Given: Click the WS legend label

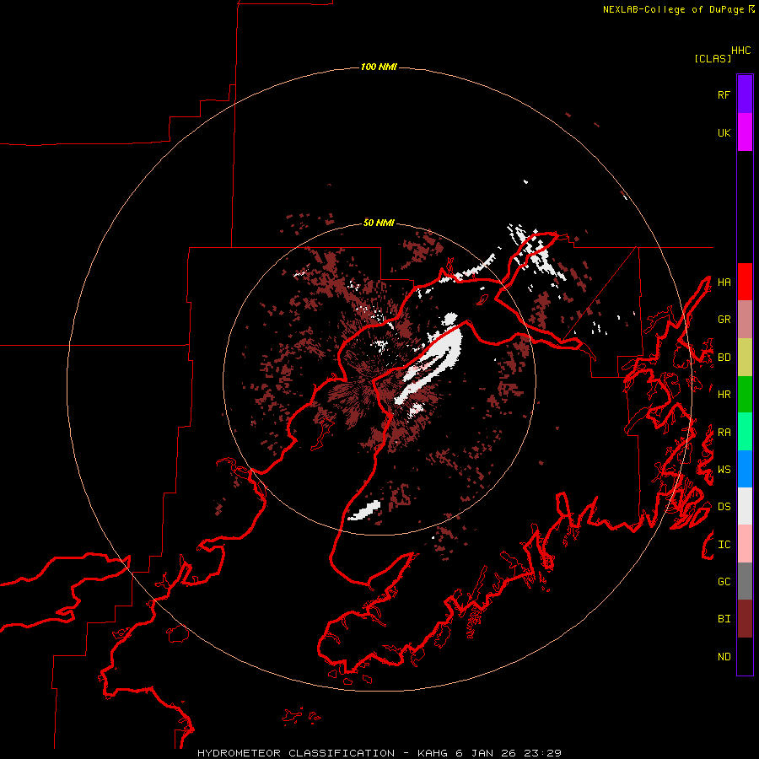Looking at the screenshot, I should (x=724, y=470).
